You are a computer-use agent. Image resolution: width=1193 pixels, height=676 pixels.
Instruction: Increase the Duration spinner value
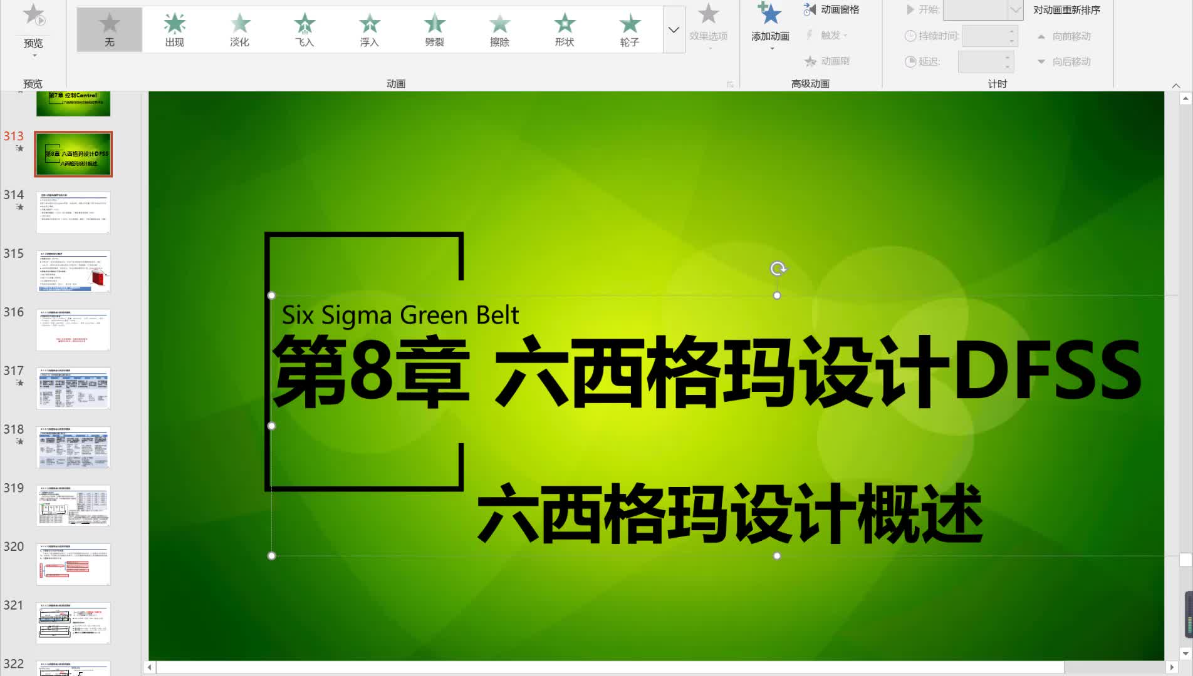coord(1012,31)
